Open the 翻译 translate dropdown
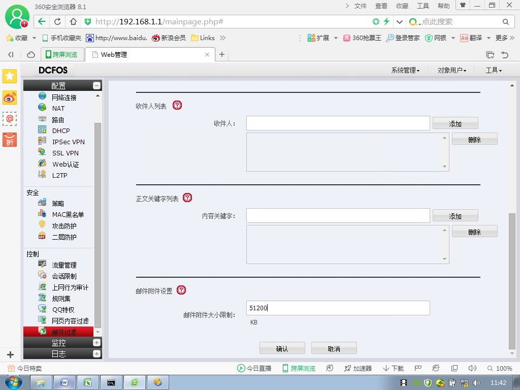 tap(489, 38)
